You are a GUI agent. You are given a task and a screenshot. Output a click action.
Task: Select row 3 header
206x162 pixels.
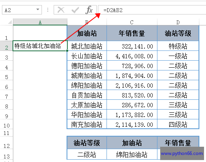(x=6, y=56)
